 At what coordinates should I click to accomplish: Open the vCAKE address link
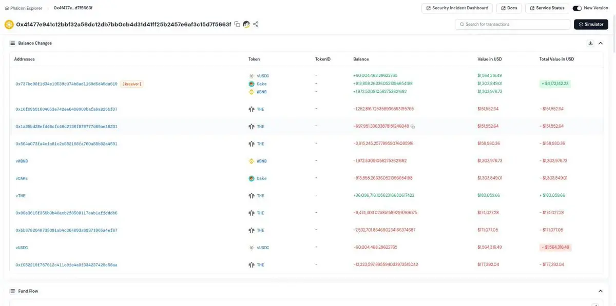23,178
